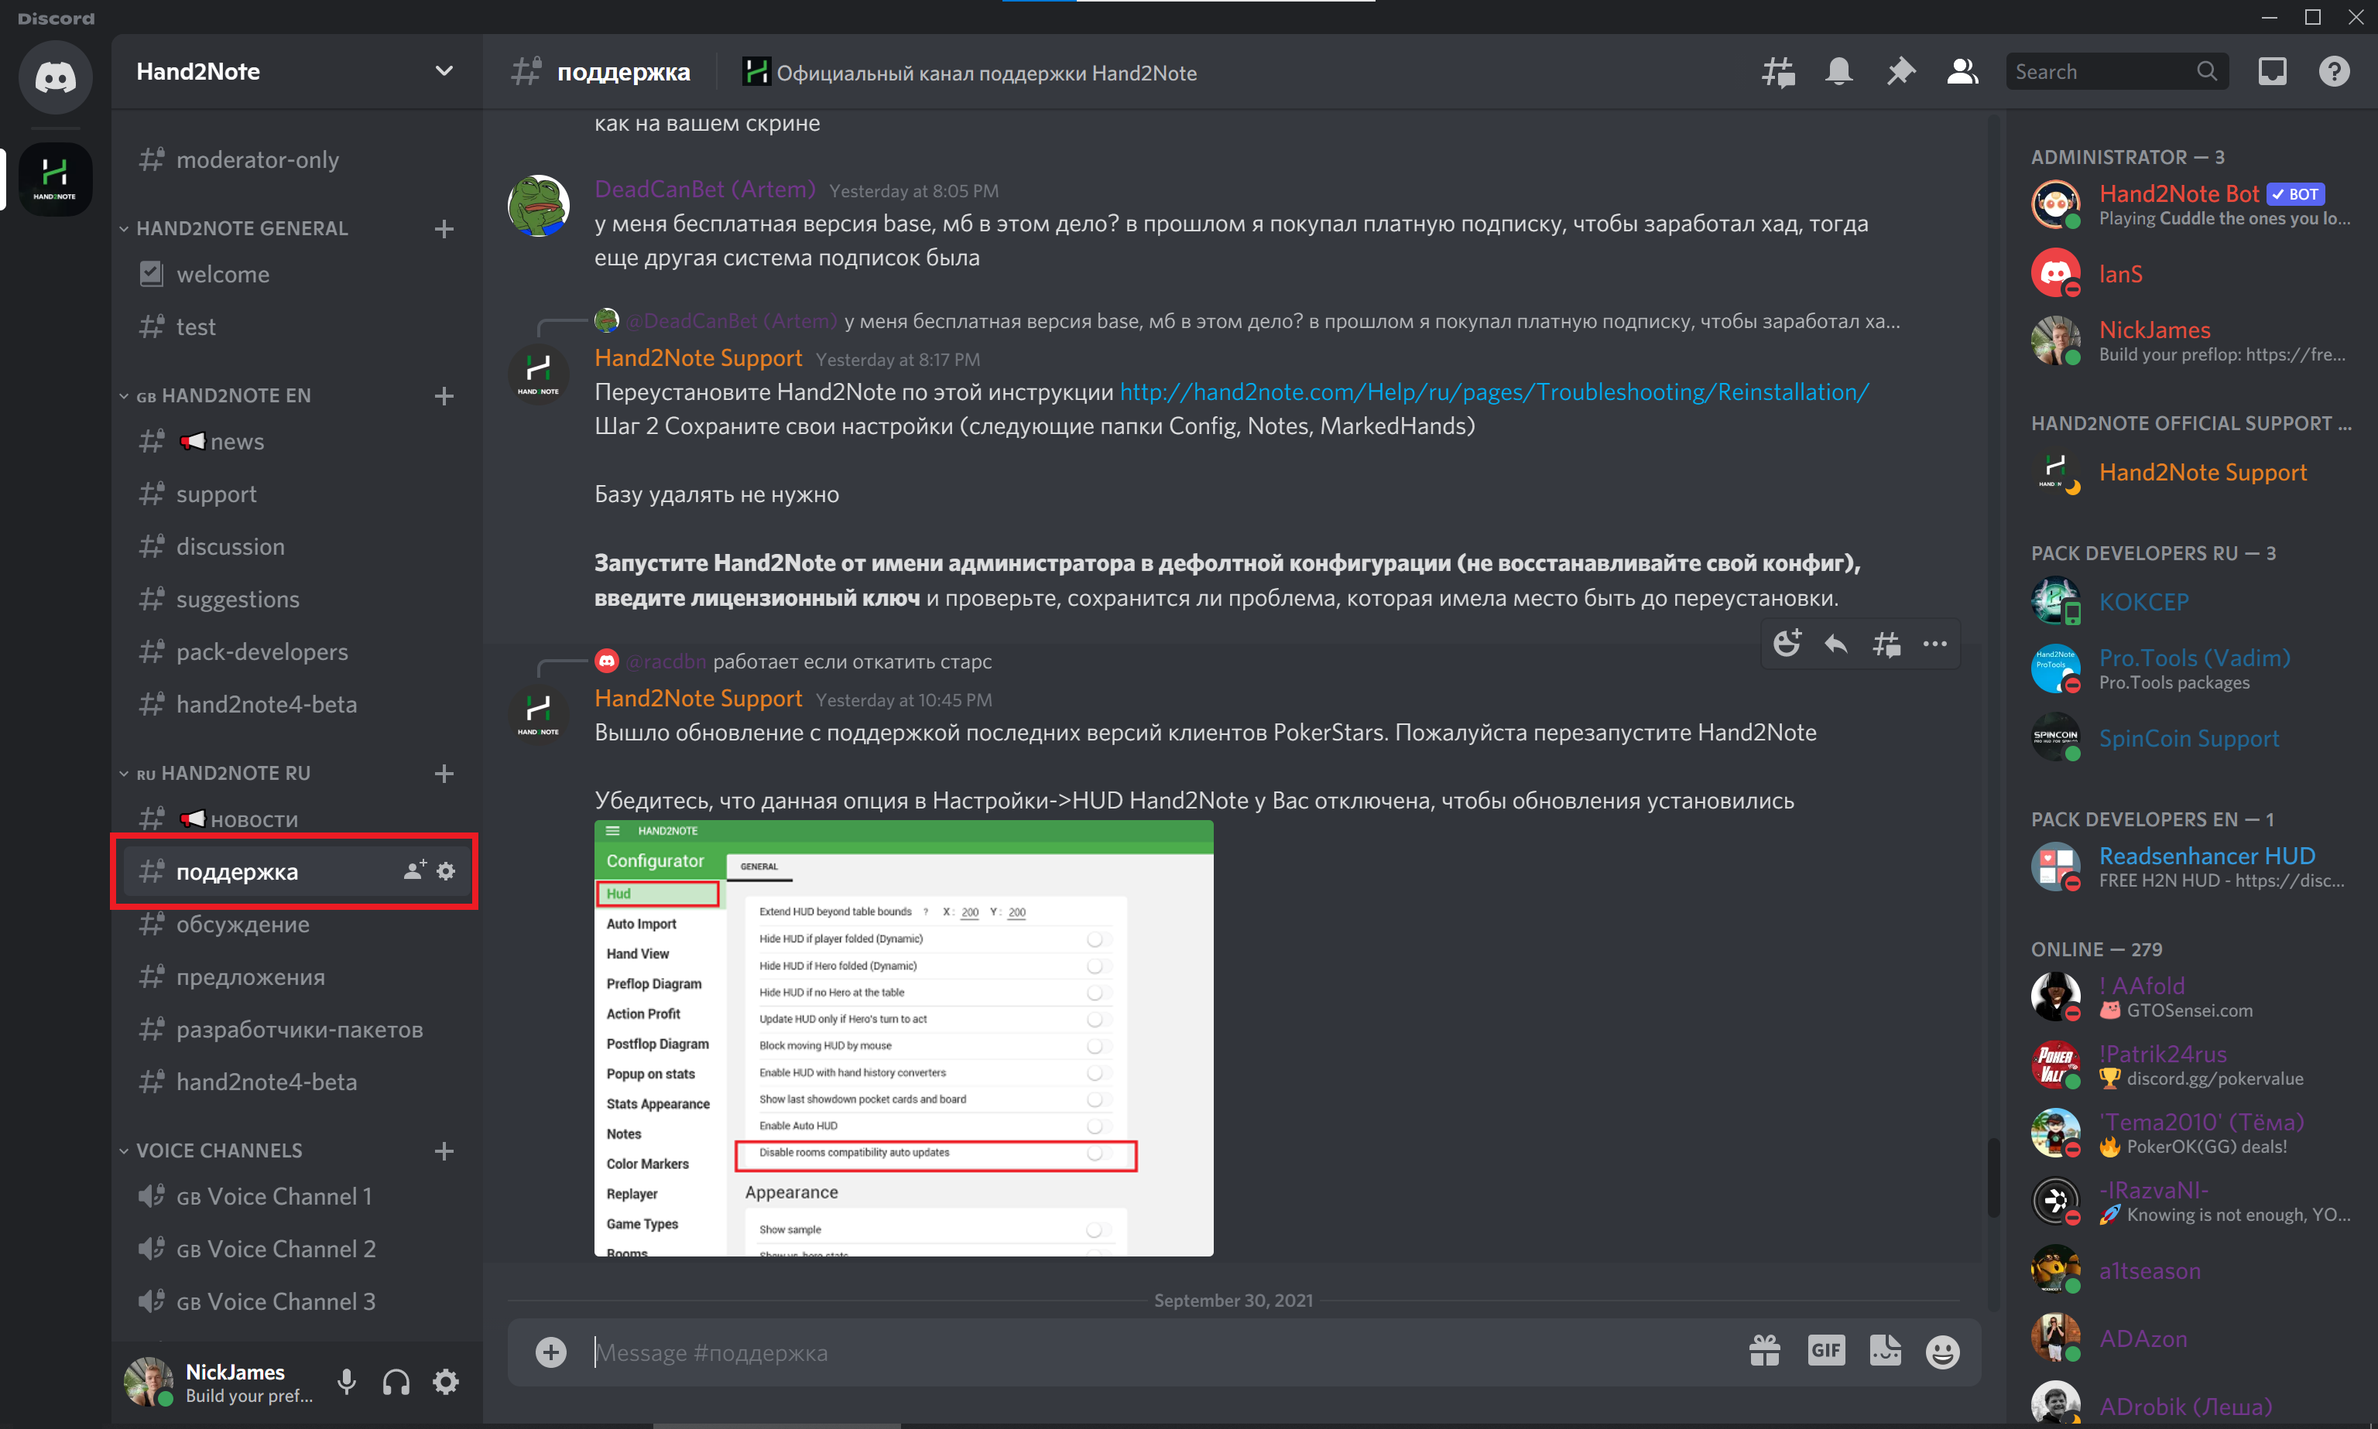
Task: Select the Hand2Note server icon
Action: pos(55,179)
